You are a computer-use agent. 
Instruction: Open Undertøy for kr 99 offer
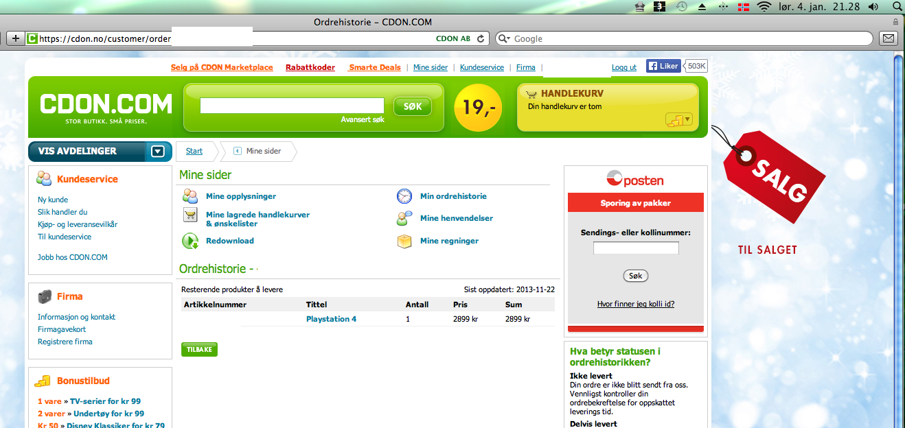tap(110, 414)
